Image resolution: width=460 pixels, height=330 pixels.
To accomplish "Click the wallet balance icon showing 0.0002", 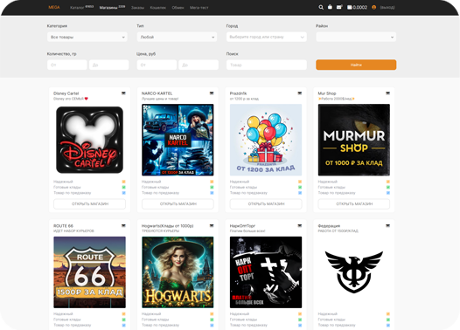I will [350, 7].
